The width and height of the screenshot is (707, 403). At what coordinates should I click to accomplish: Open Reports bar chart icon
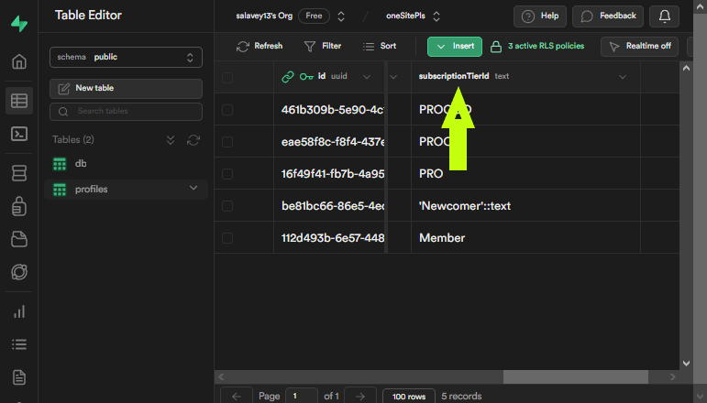coord(18,311)
